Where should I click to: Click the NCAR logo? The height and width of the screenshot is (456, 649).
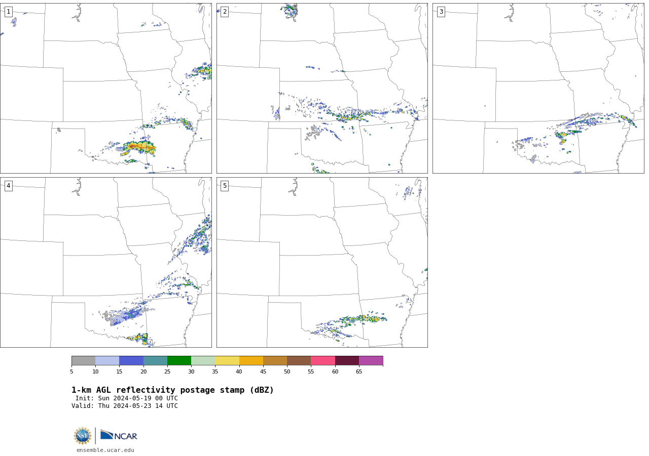click(119, 435)
